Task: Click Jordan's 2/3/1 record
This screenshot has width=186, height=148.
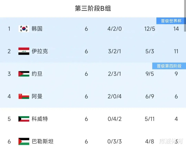Action: [114, 74]
